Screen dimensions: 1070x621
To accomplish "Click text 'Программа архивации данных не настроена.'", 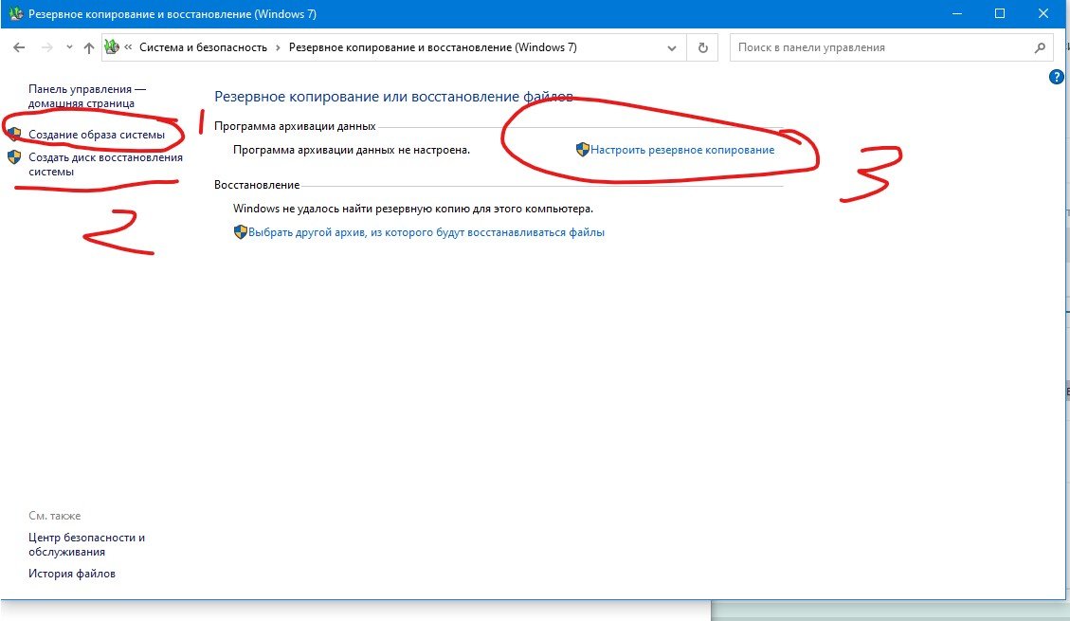I will point(352,150).
